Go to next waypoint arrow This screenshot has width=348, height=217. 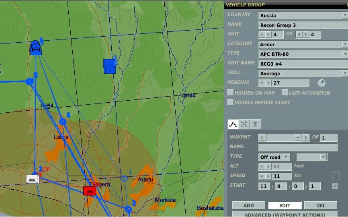pos(306,138)
